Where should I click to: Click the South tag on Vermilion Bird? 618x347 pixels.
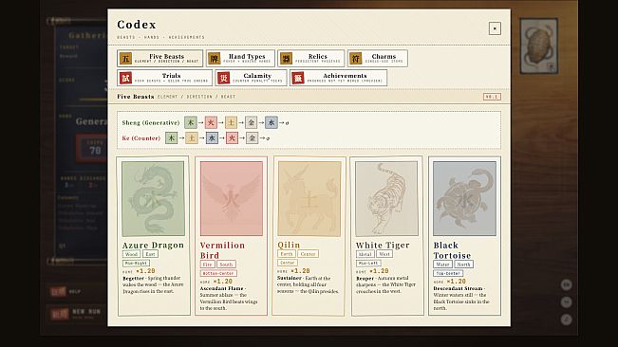point(226,265)
